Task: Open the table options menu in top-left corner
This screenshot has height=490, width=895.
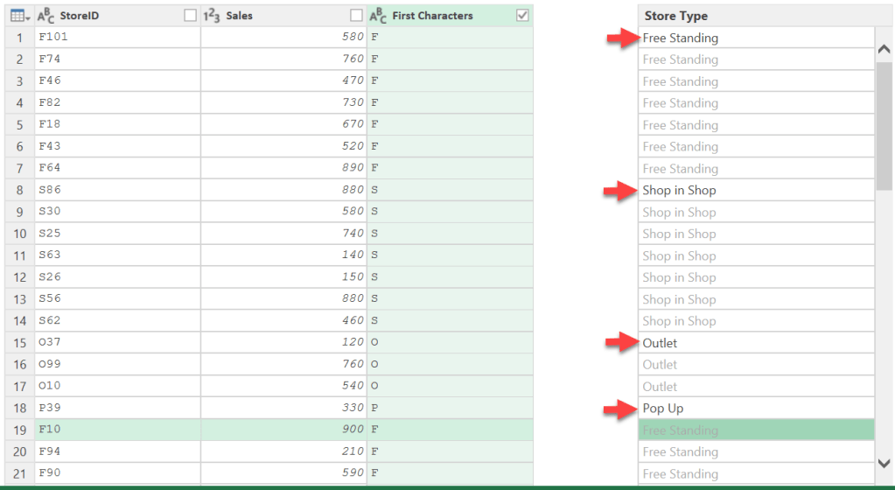Action: (21, 16)
